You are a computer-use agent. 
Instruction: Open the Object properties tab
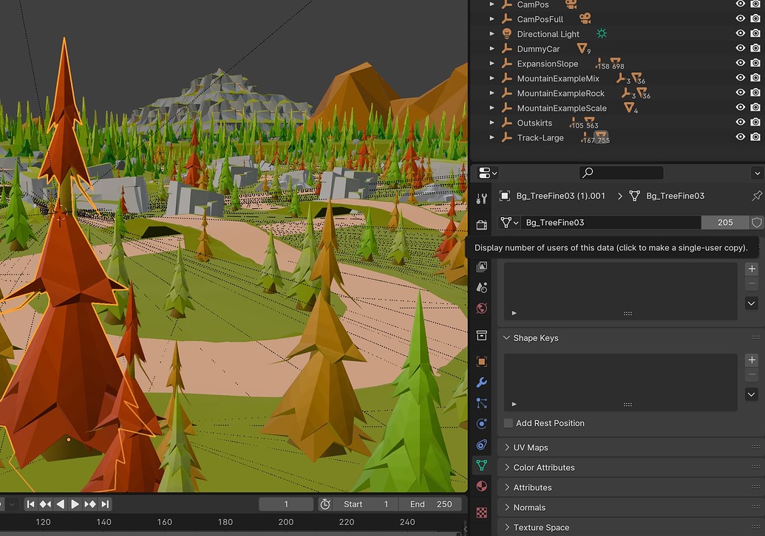481,362
